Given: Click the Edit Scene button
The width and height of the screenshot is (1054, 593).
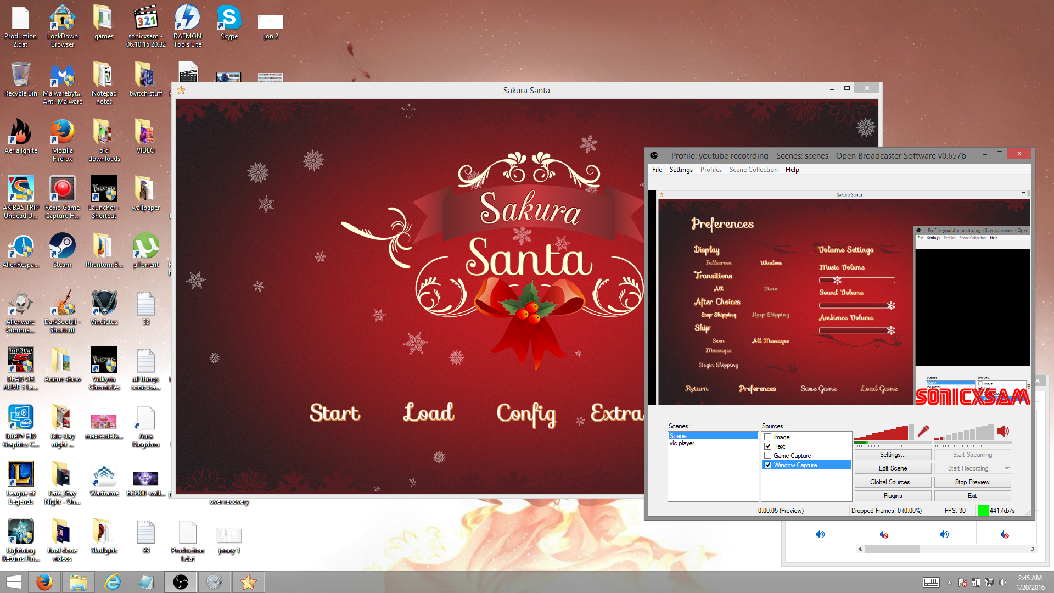Looking at the screenshot, I should [x=893, y=468].
